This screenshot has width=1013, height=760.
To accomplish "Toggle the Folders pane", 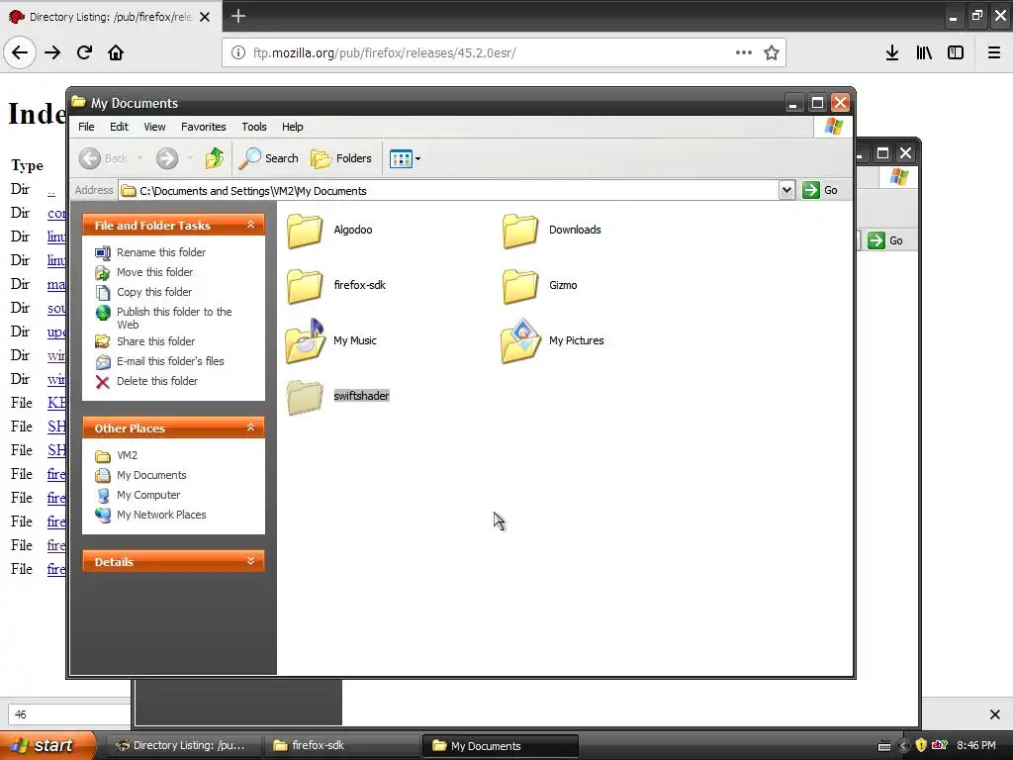I will pos(341,158).
